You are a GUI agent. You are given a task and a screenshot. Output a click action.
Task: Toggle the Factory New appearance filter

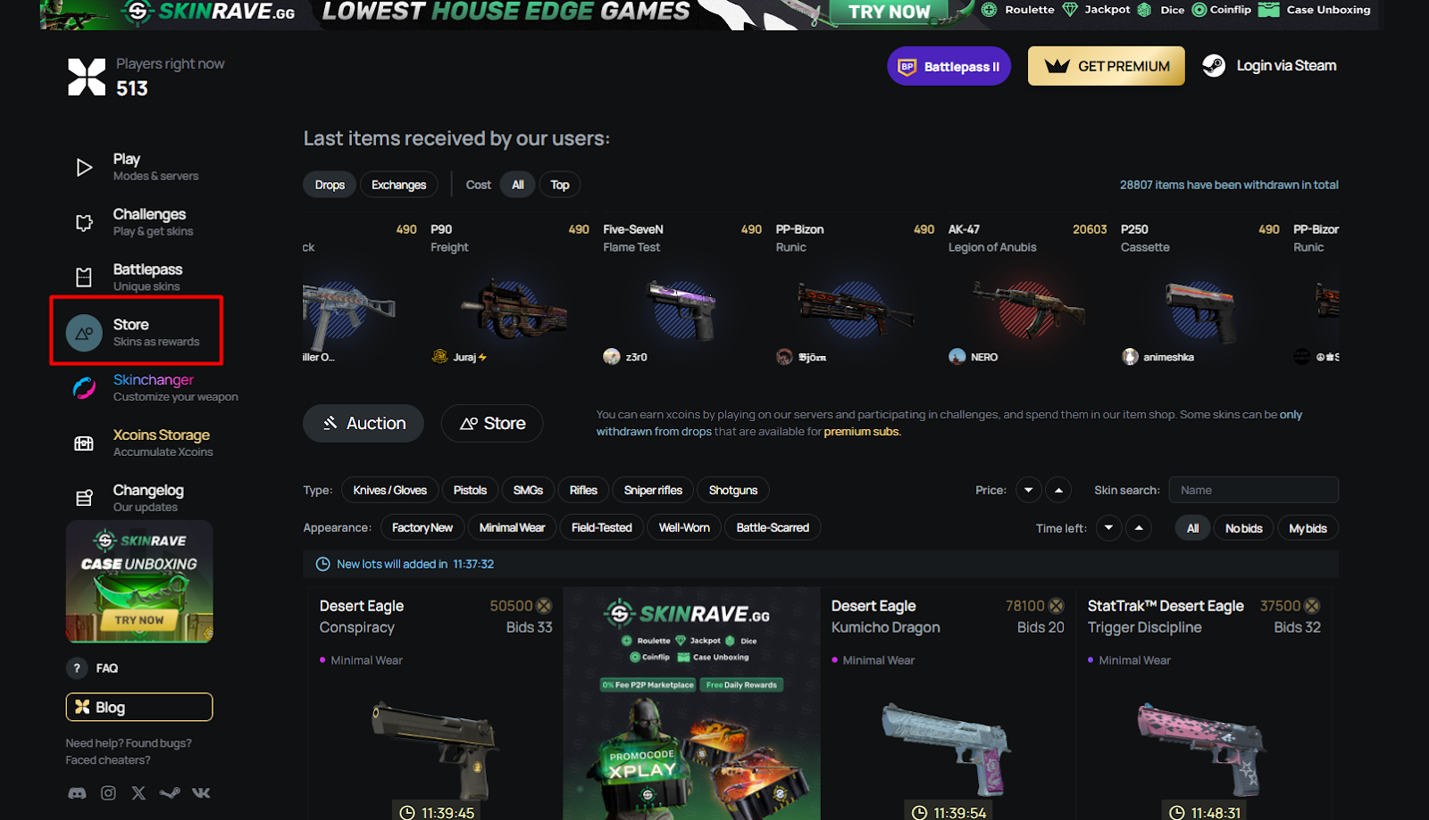pyautogui.click(x=422, y=527)
